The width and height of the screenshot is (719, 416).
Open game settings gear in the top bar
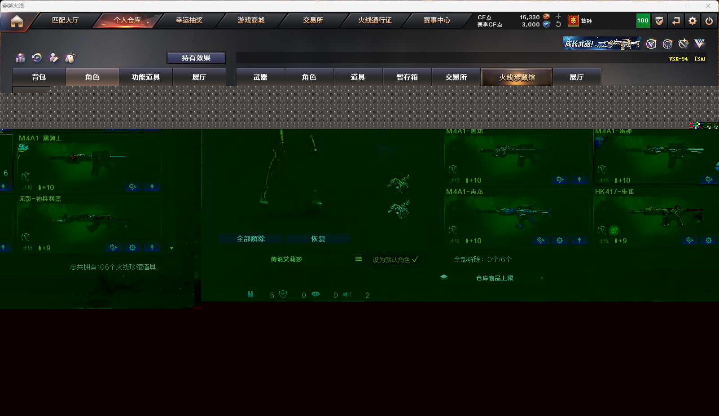click(x=693, y=21)
